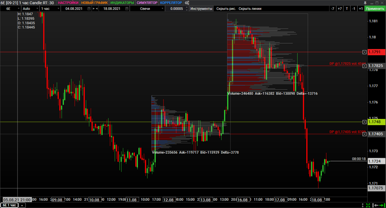Select the 1.17825 price label
This screenshot has height=208, width=386.
[x=376, y=66]
